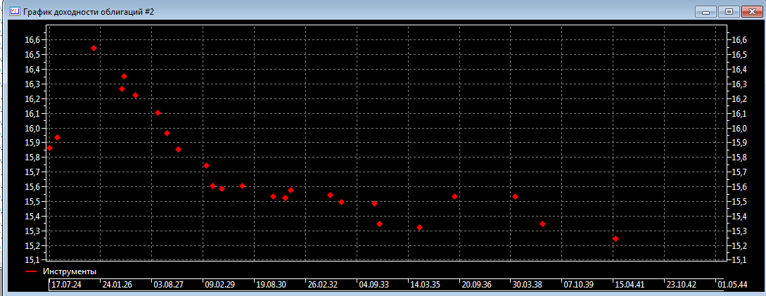766x296 pixels.
Task: Click 15,1 on the right yield axis
Action: [739, 260]
